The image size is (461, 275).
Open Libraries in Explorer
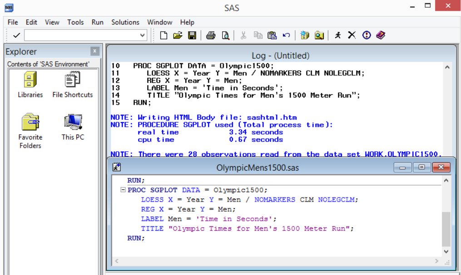tap(30, 85)
